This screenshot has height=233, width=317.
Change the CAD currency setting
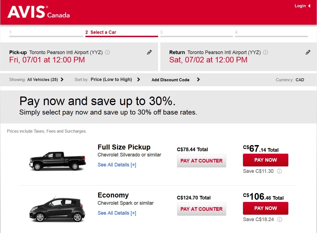tap(299, 80)
